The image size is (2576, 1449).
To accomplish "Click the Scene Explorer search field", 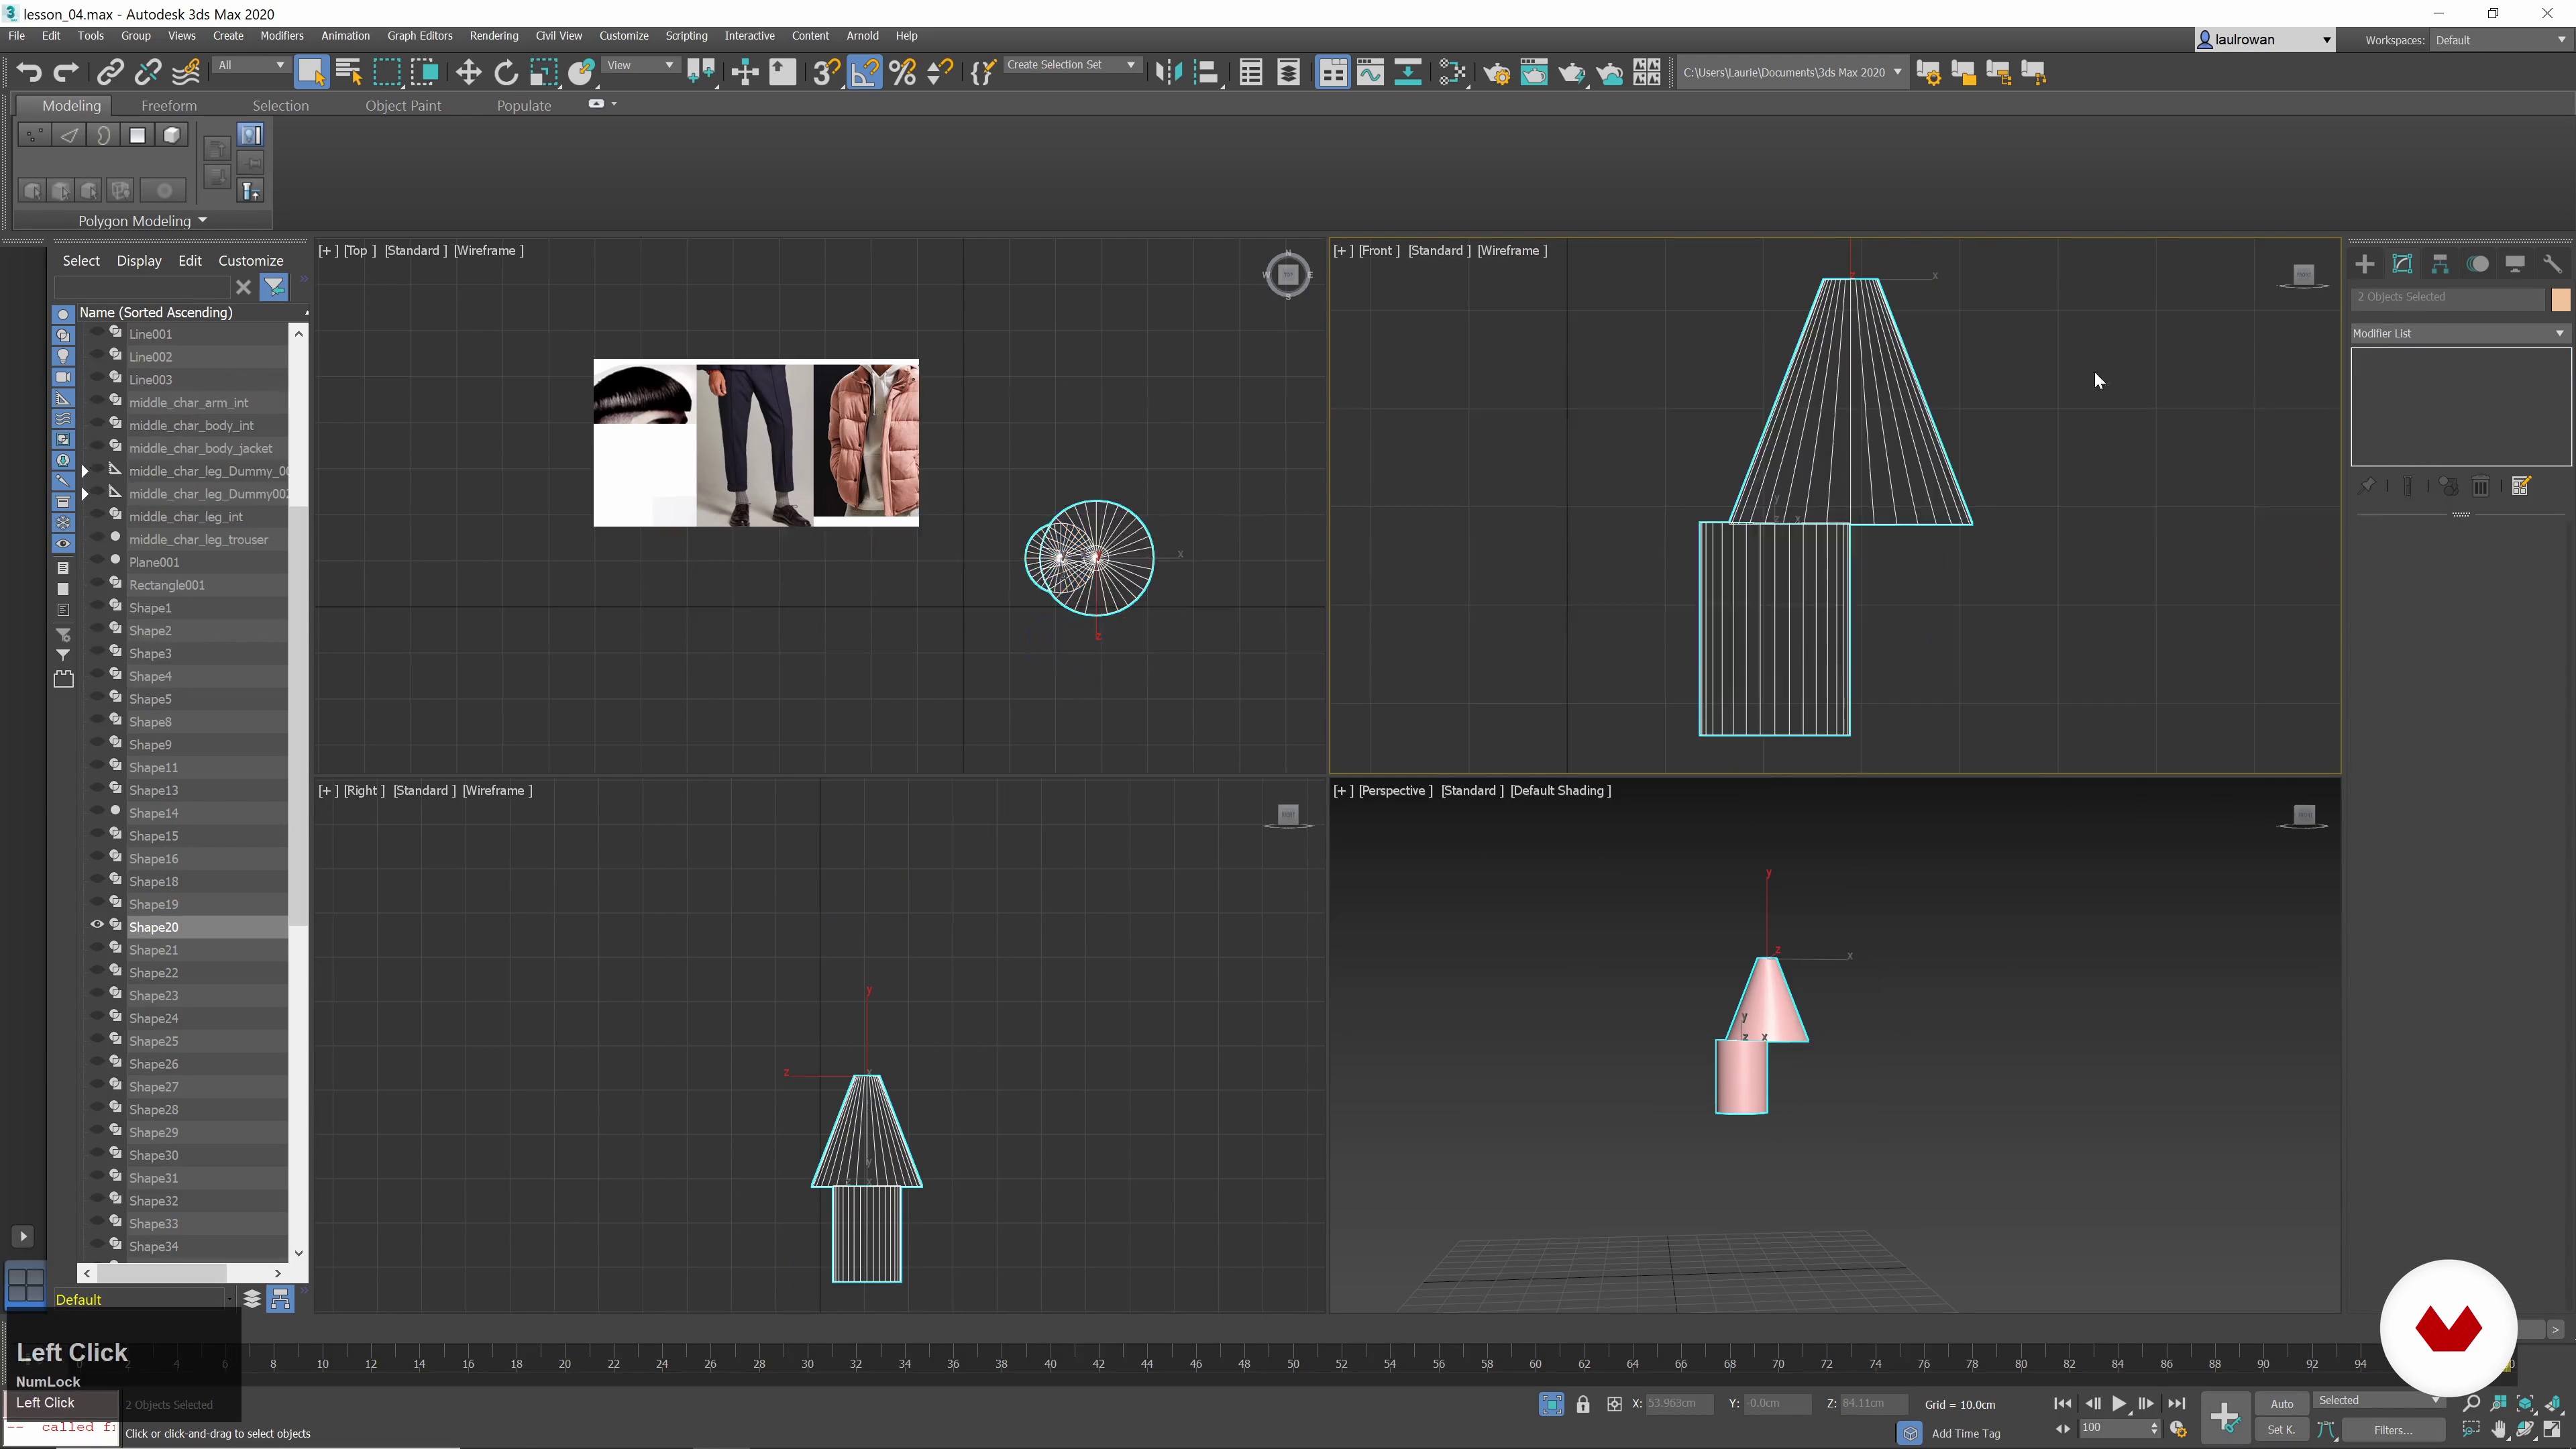I will 142,287.
